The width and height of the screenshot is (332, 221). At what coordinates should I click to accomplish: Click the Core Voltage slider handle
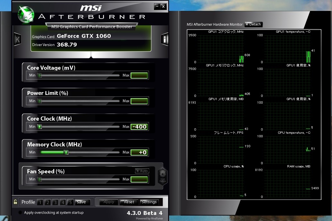point(39,75)
